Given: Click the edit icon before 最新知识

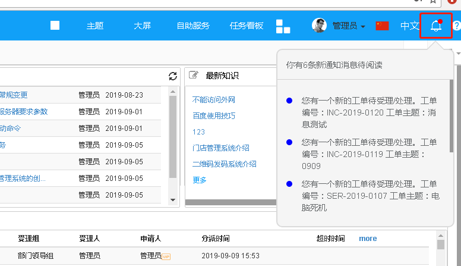Looking at the screenshot, I should 193,76.
